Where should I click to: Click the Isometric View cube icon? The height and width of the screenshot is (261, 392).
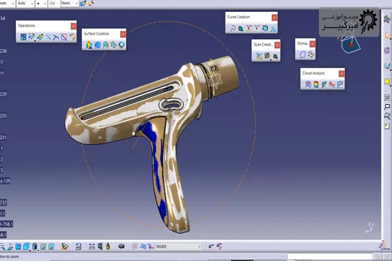26,247
